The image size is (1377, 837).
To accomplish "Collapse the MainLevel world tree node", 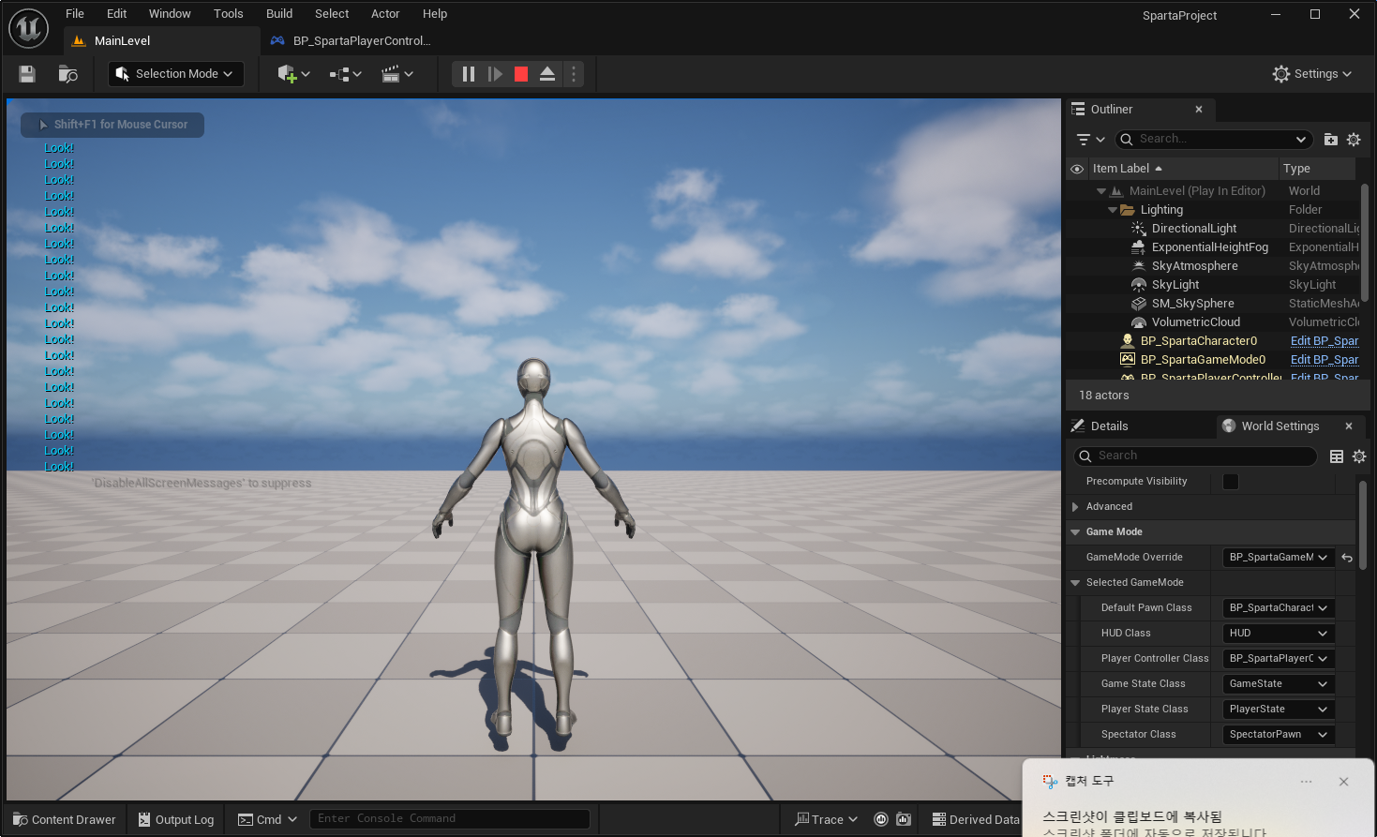I will [1101, 191].
